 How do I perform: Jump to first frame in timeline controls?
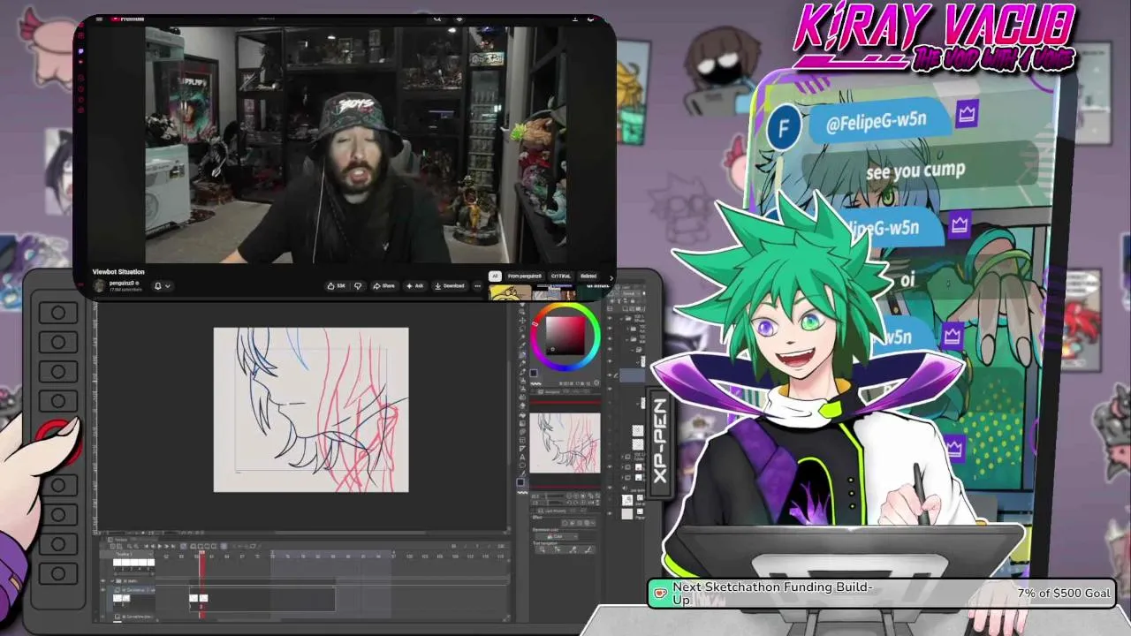pyautogui.click(x=147, y=546)
